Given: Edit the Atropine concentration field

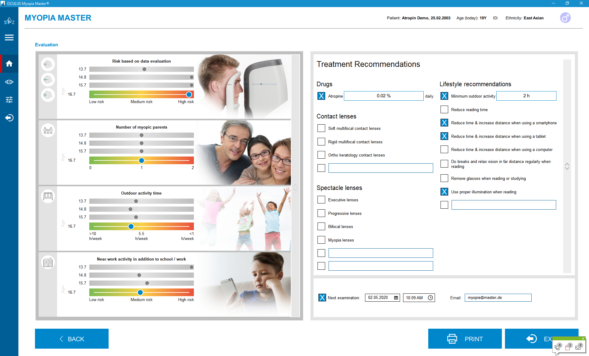Looking at the screenshot, I should tap(384, 96).
